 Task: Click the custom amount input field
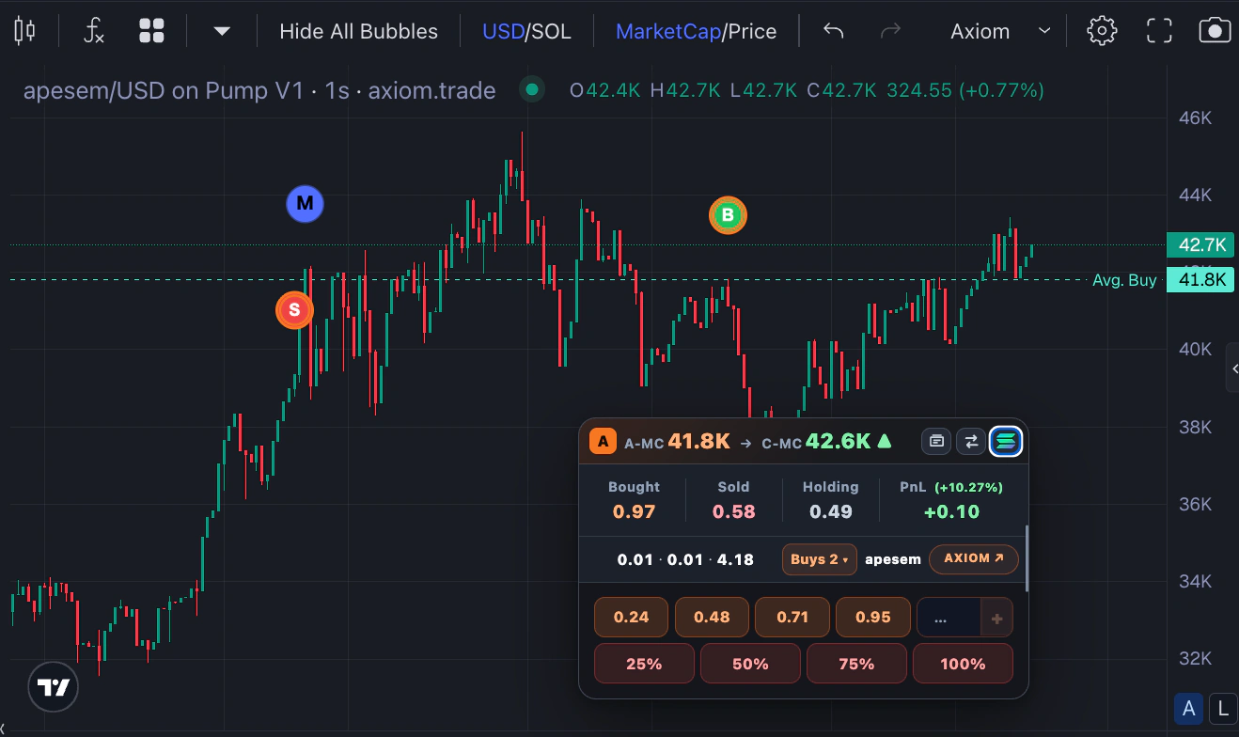[949, 618]
